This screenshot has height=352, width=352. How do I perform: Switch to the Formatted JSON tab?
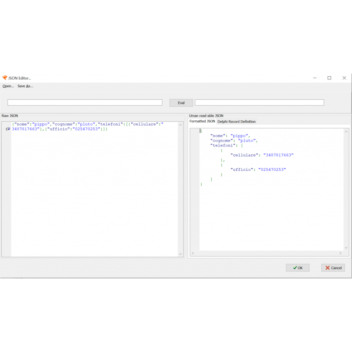202,121
